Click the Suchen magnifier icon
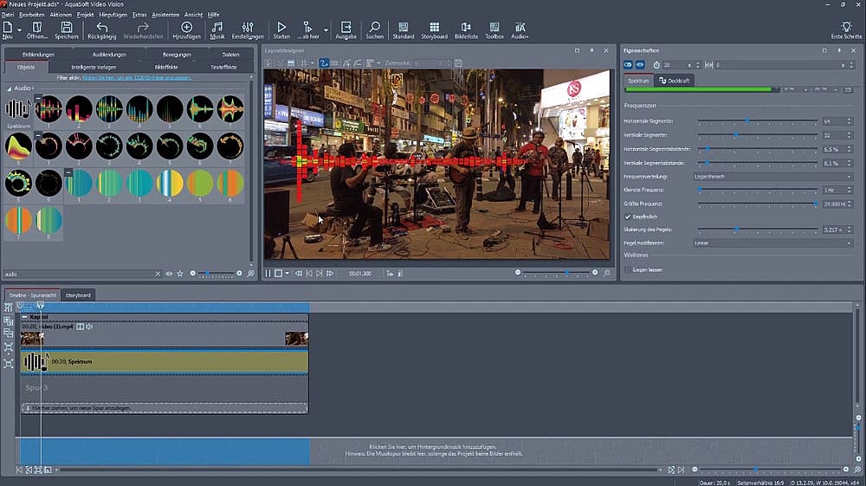The height and width of the screenshot is (486, 866). (x=374, y=28)
